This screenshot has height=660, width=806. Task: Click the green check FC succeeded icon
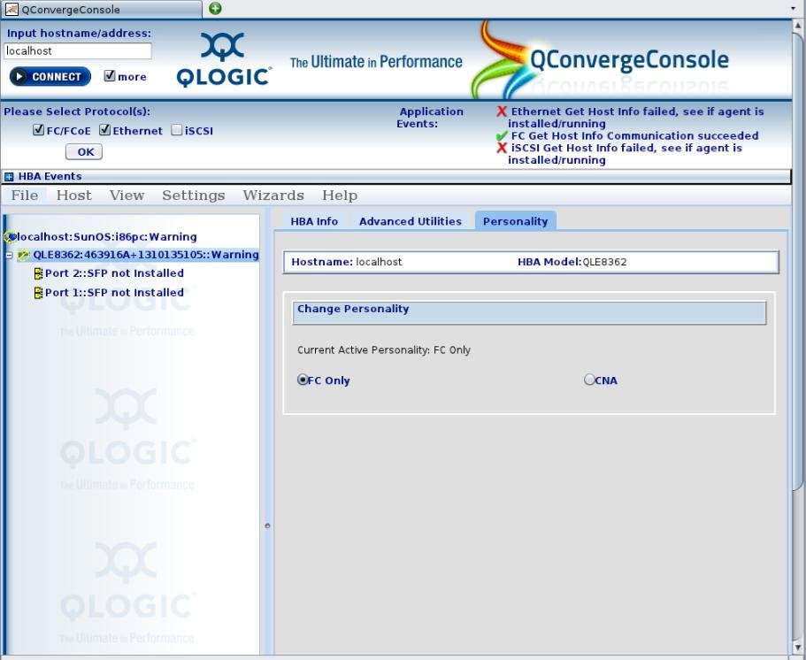click(502, 136)
